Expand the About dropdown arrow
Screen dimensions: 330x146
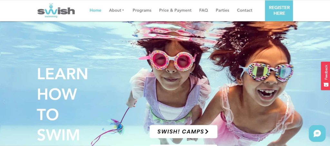pyautogui.click(x=123, y=10)
